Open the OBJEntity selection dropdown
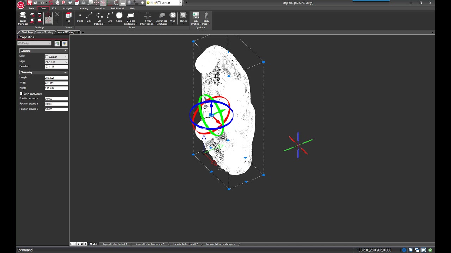Screen dimensions: 451x253 [x=35, y=43]
